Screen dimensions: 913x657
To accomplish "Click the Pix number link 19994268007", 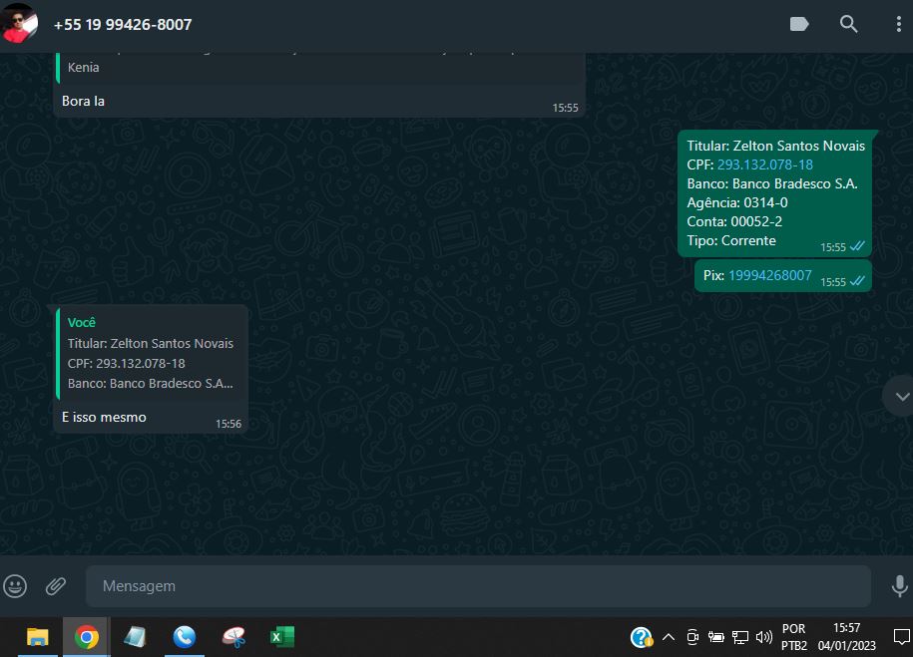I will click(769, 275).
